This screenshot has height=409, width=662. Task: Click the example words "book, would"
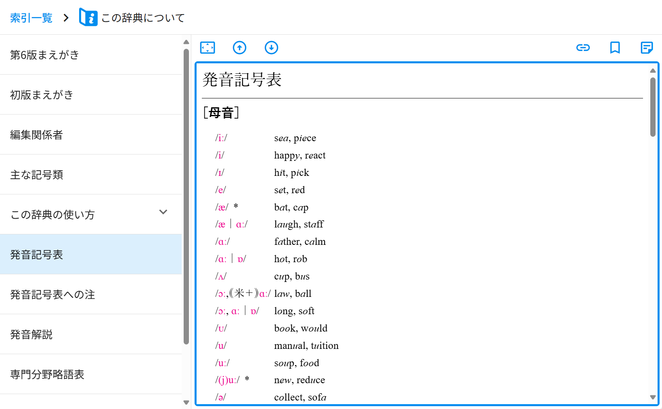301,328
